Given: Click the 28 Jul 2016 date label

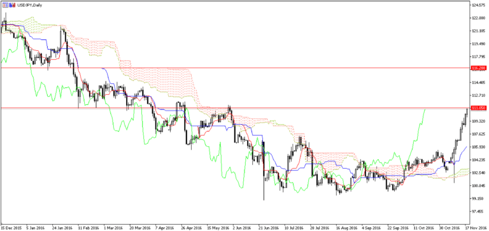Looking at the screenshot, I should 320,228.
